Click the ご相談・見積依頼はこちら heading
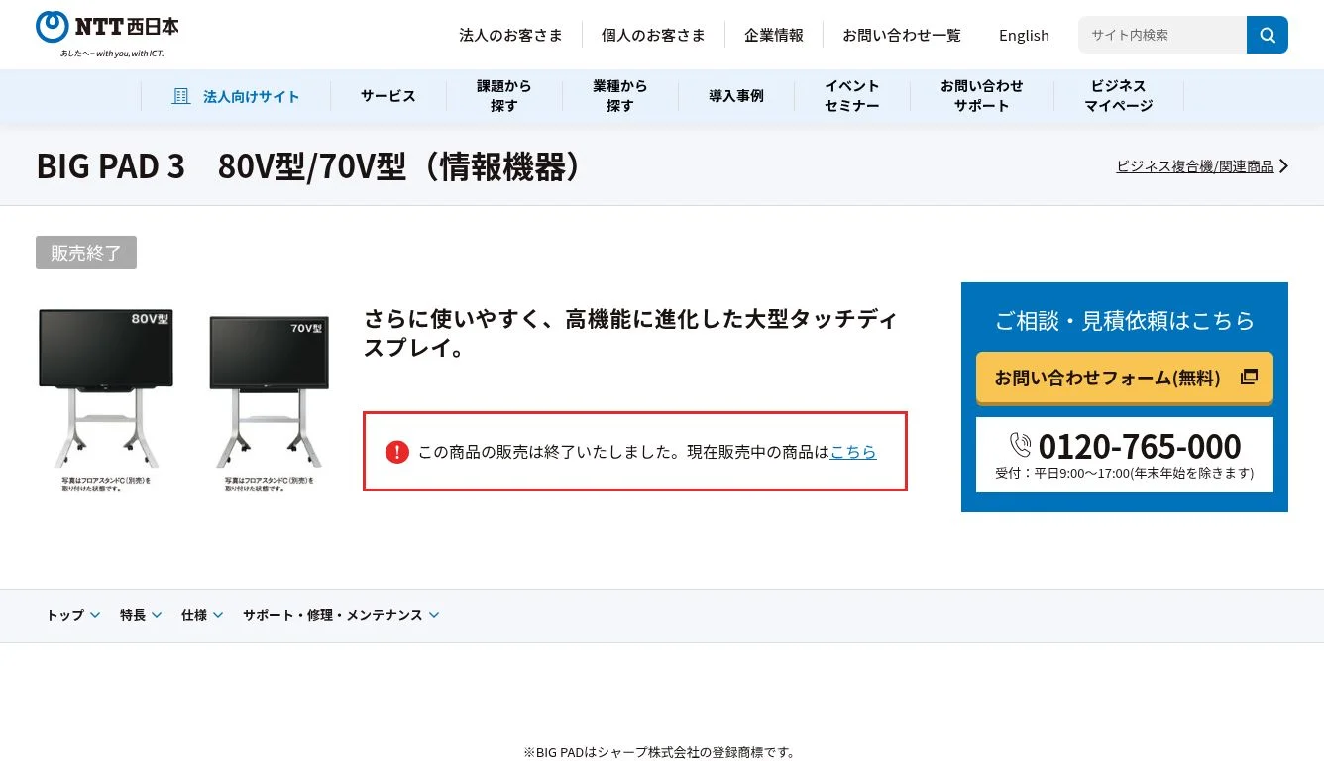 pyautogui.click(x=1125, y=320)
